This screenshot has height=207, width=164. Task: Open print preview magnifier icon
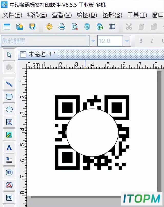pos(75,26)
